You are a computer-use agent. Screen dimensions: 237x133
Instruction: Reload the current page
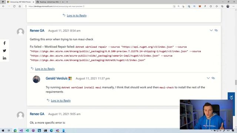click(14, 6)
